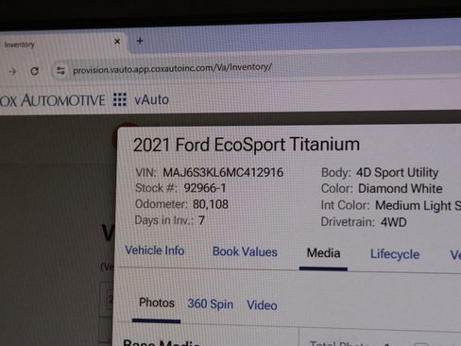Open the Lifecycle tab
461x346 pixels.
395,254
